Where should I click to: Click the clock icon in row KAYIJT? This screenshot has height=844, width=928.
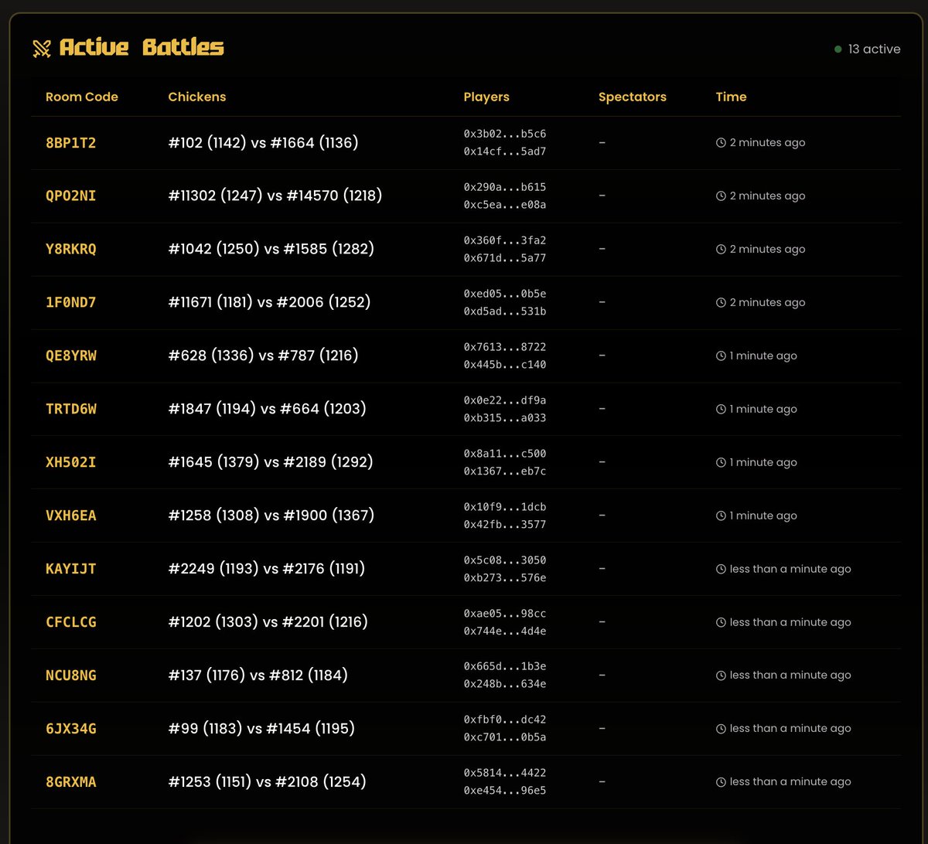point(721,570)
